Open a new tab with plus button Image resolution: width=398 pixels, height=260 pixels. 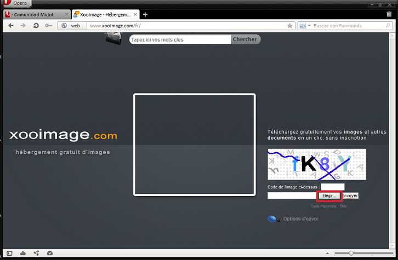pyautogui.click(x=145, y=14)
